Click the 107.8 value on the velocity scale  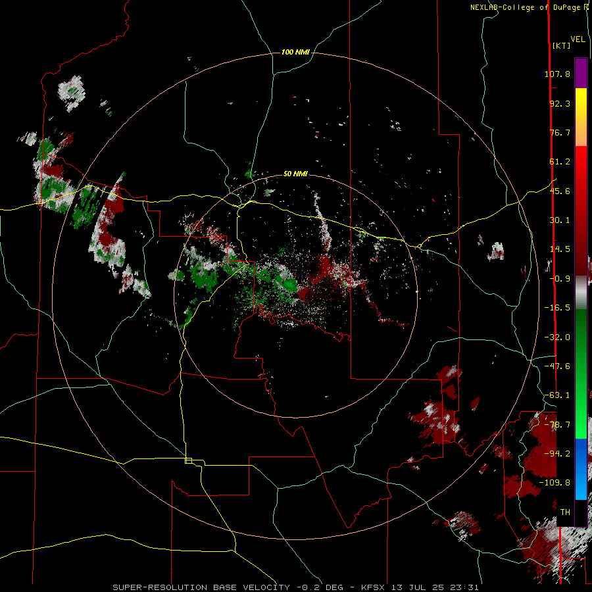557,74
